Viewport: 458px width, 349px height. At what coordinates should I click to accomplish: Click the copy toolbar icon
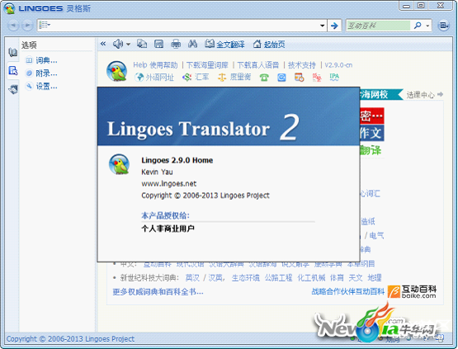pos(142,44)
